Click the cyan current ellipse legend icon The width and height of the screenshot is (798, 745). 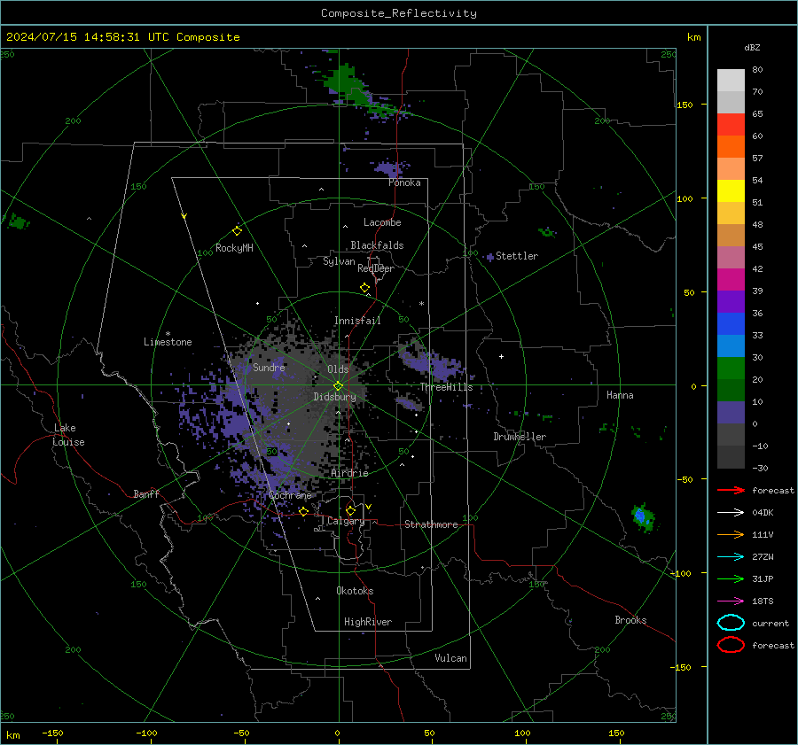[731, 623]
